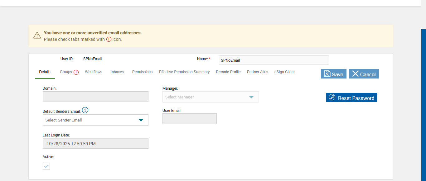
Task: Click the User Email field
Action: coord(189,119)
